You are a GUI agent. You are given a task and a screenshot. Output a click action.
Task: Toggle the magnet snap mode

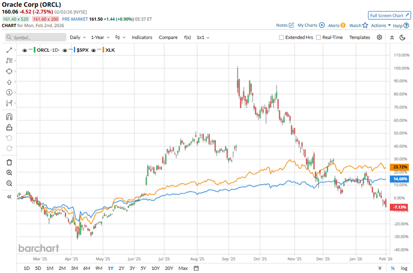point(9,117)
